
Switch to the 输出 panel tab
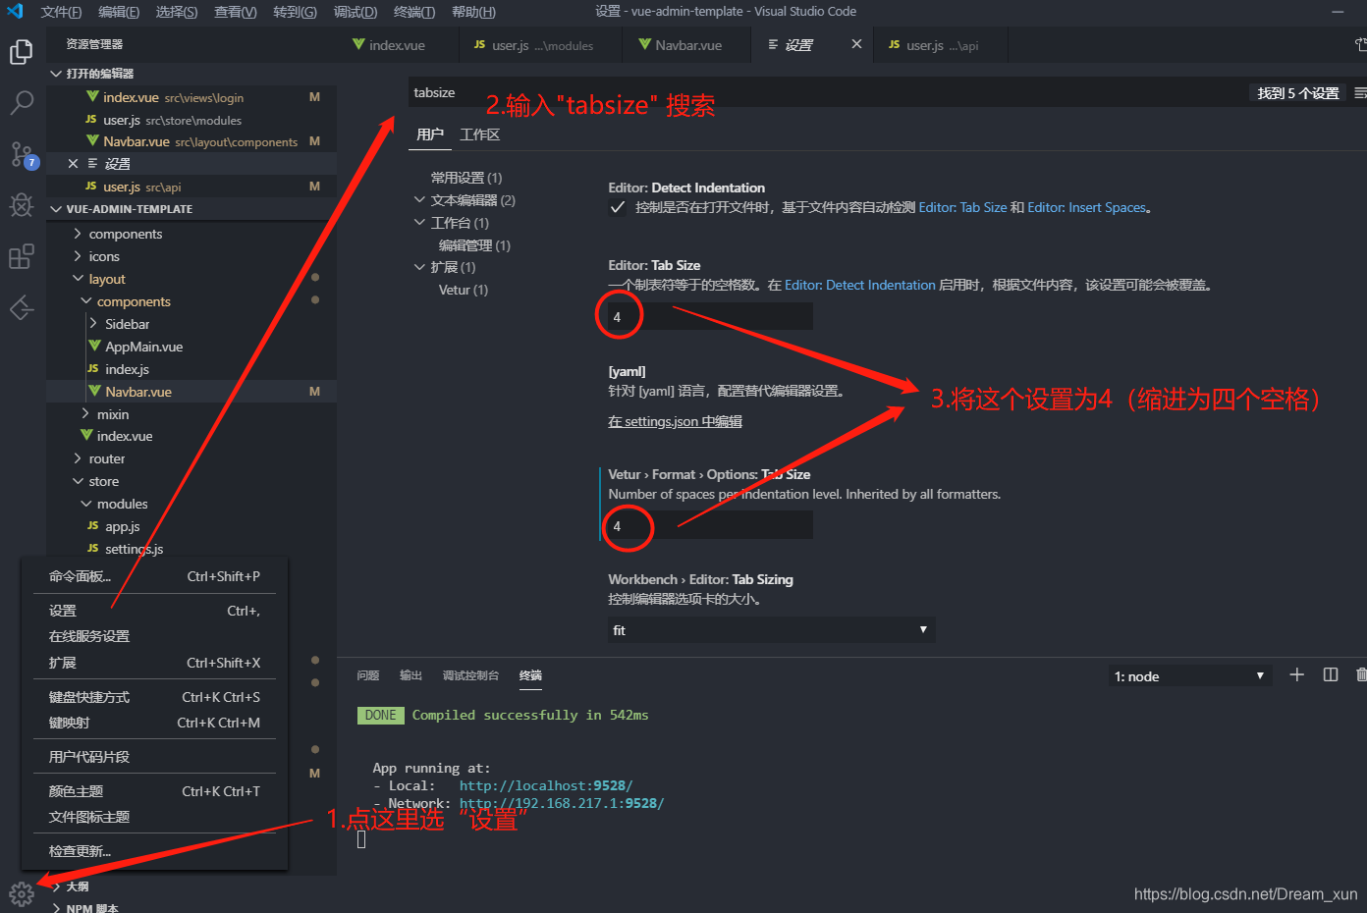410,675
